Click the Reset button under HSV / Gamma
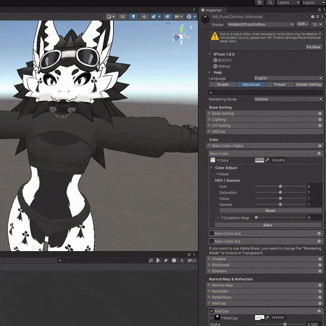This screenshot has height=326, width=326. [270, 211]
